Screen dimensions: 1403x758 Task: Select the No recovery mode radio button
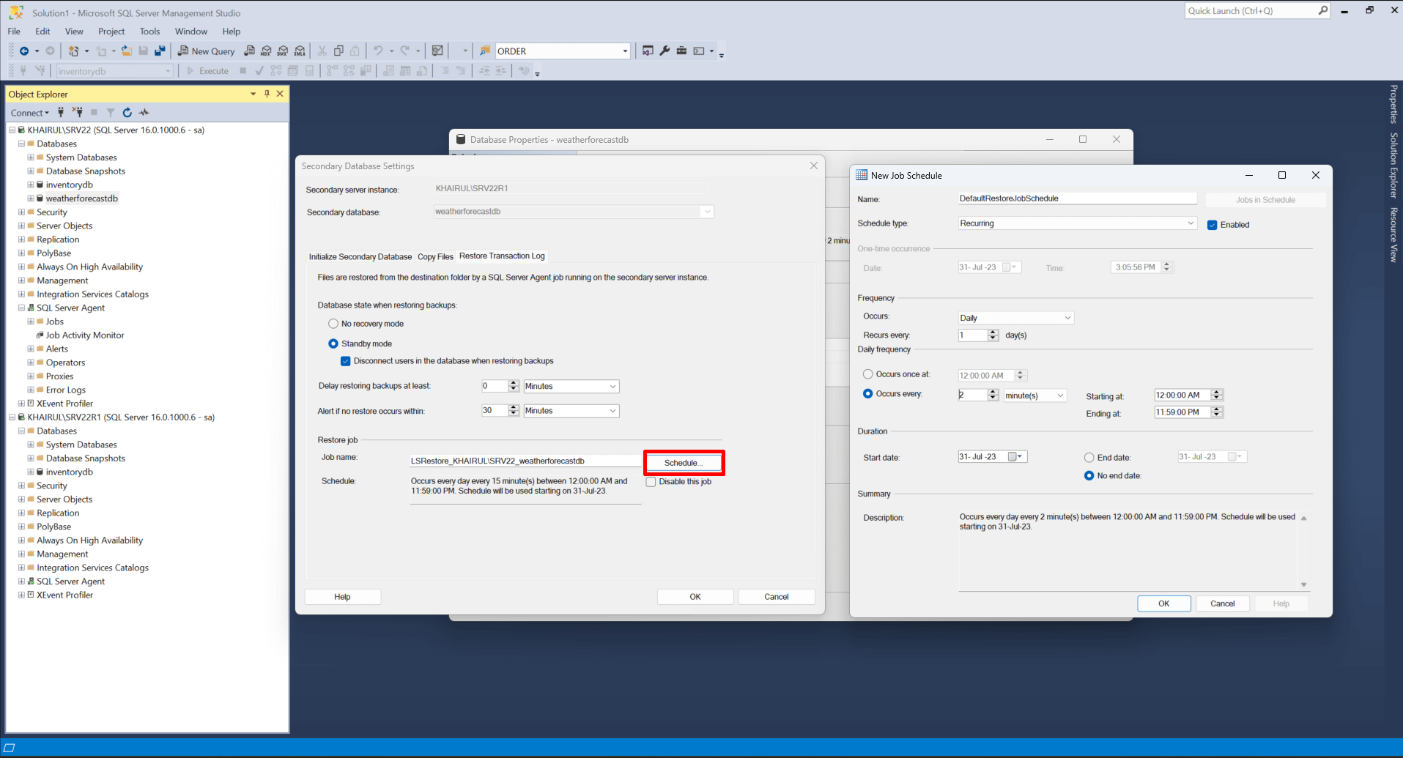click(x=333, y=324)
